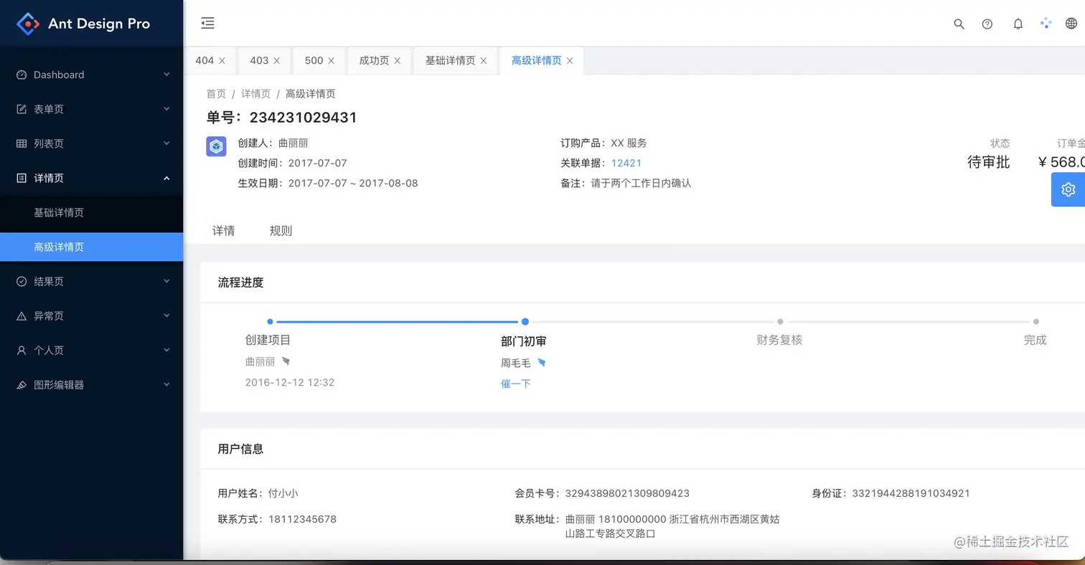Select the 规则 tab
1085x565 pixels.
click(x=281, y=231)
